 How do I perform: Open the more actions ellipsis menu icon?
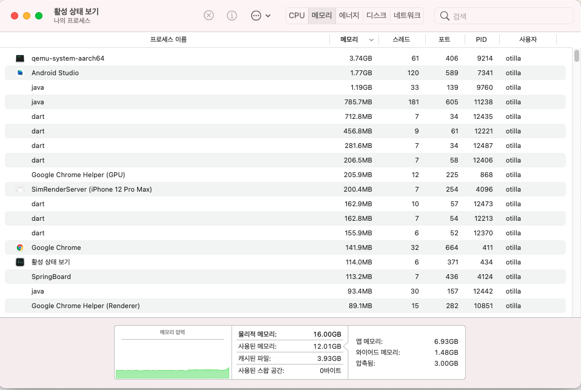[256, 16]
